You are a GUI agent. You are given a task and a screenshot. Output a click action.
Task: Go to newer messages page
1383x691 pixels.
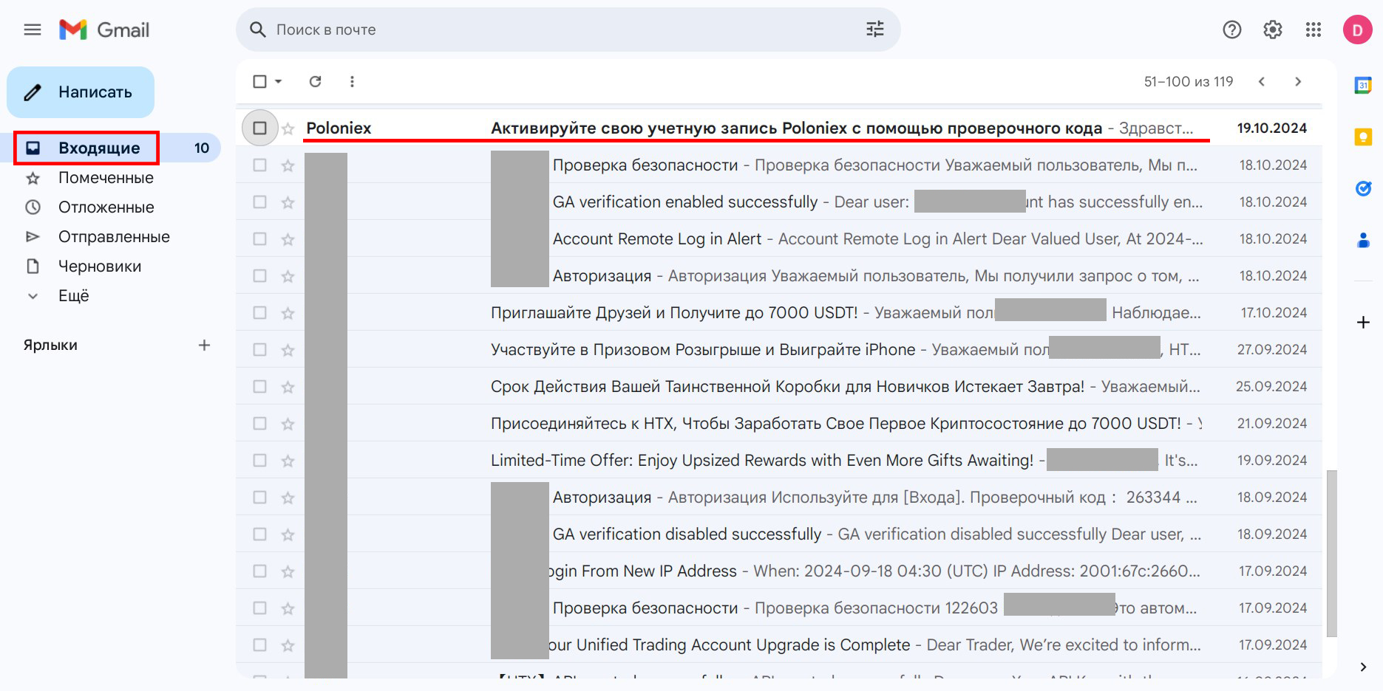click(x=1262, y=81)
